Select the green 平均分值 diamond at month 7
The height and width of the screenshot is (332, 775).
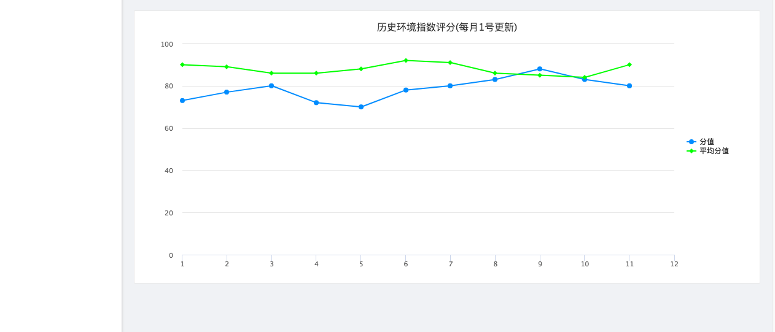point(450,63)
